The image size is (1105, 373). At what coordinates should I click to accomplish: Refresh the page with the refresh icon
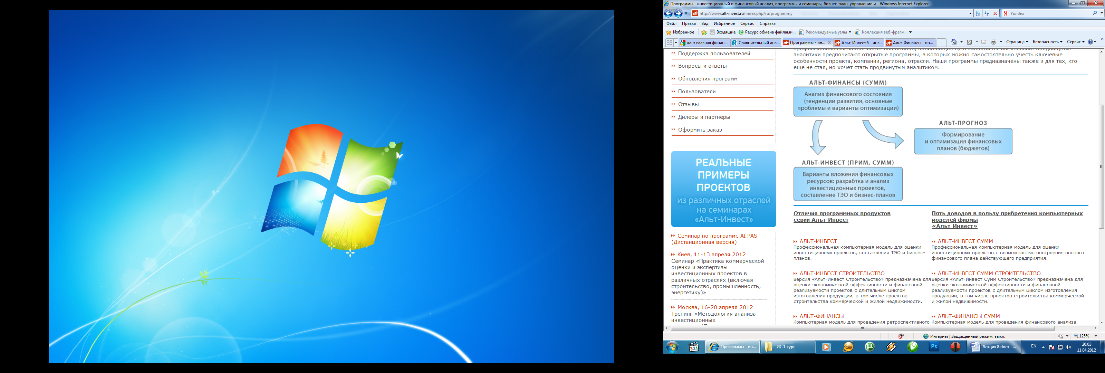(987, 13)
